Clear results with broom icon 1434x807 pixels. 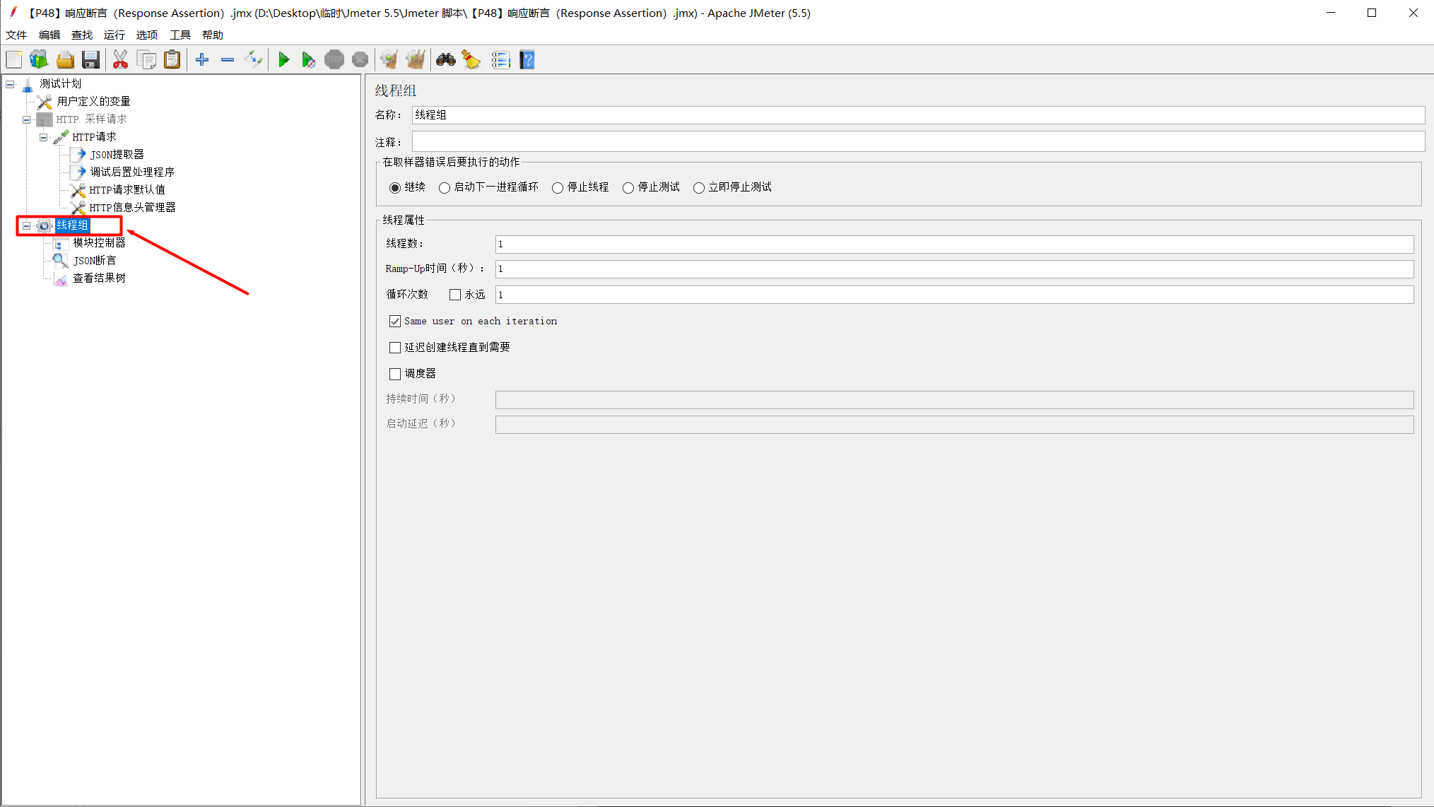[389, 60]
